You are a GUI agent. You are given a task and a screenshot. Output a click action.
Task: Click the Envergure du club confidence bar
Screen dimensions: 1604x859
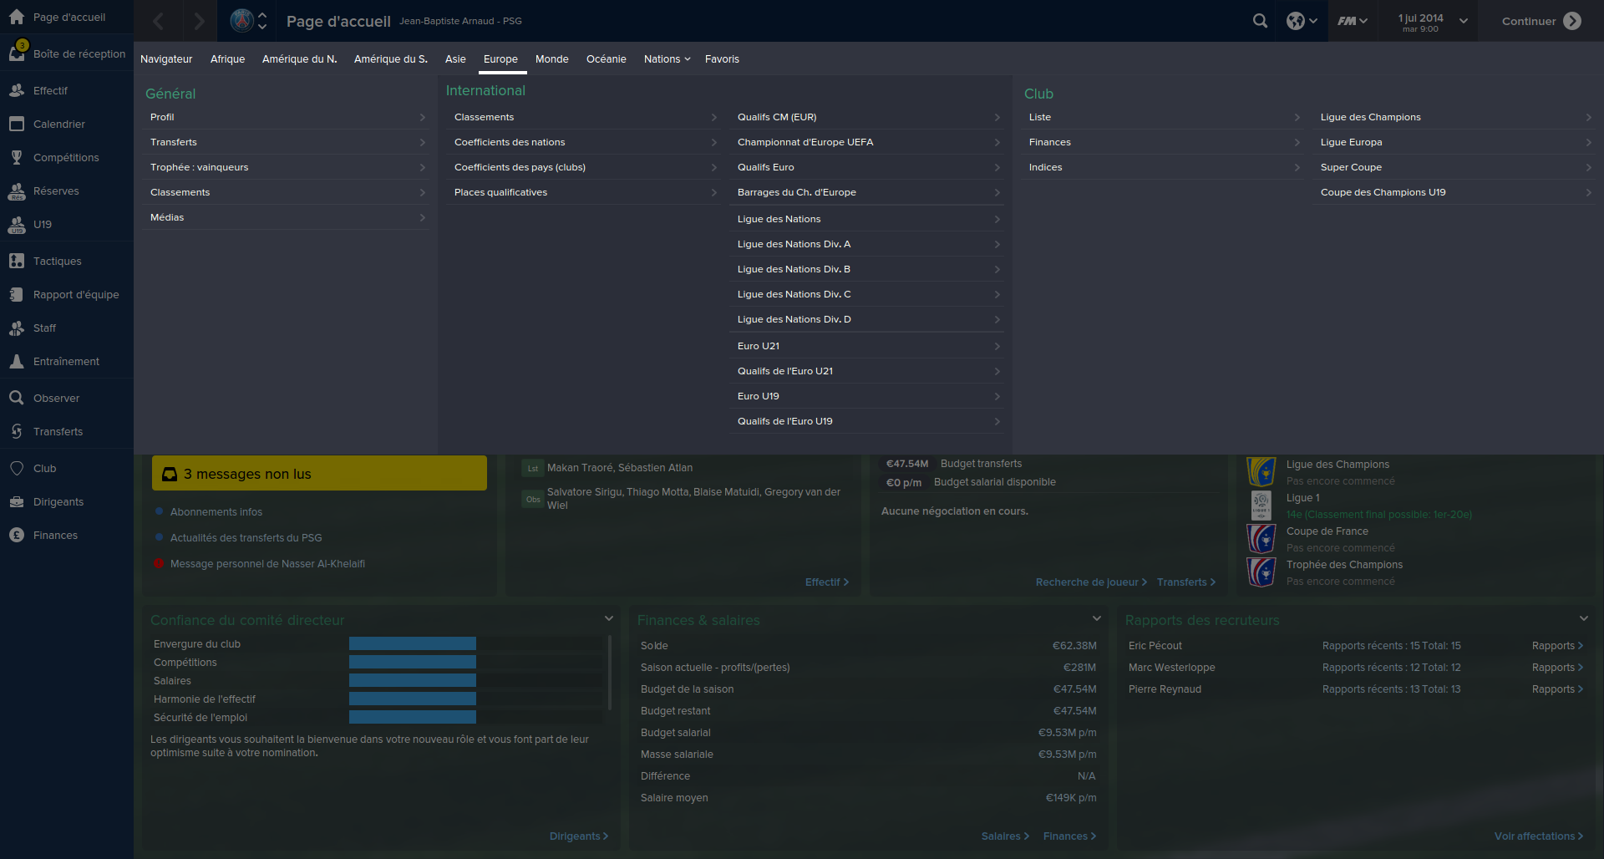[x=475, y=643]
